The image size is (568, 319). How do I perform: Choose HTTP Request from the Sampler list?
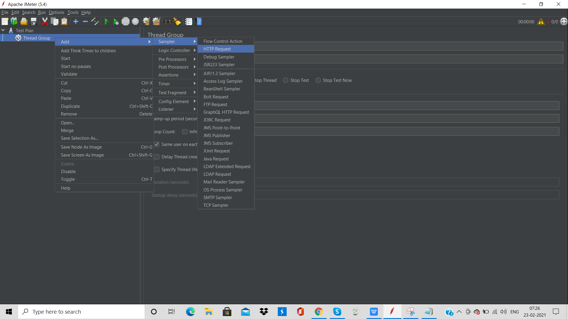[217, 49]
